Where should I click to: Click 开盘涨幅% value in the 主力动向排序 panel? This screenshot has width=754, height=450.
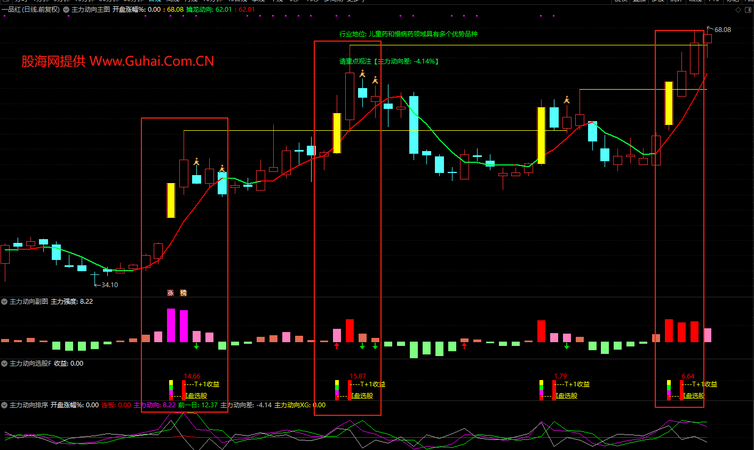(75, 405)
